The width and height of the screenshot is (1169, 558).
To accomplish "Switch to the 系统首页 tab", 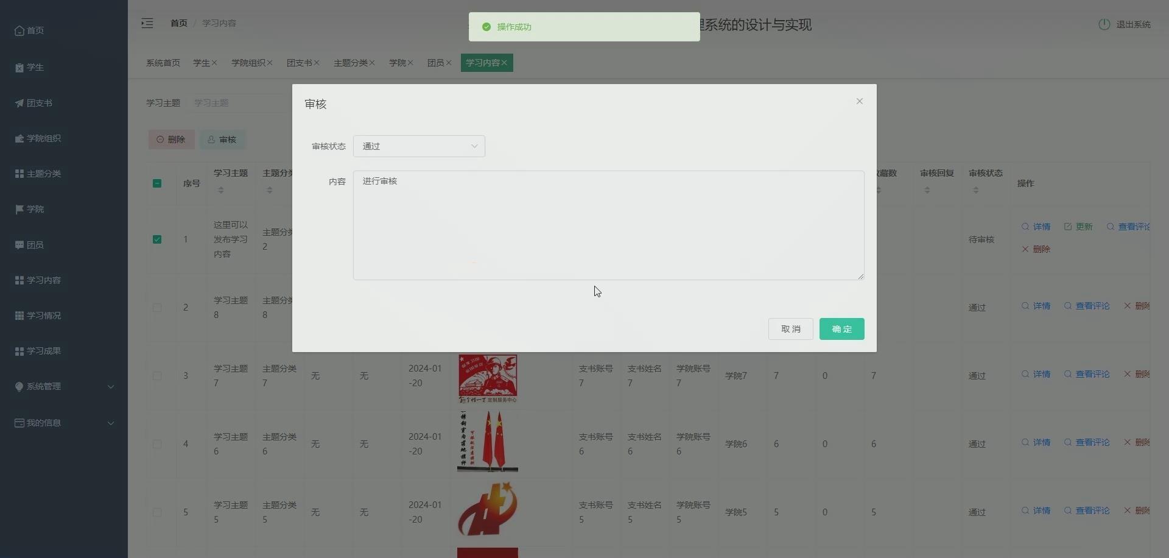I will tap(163, 63).
